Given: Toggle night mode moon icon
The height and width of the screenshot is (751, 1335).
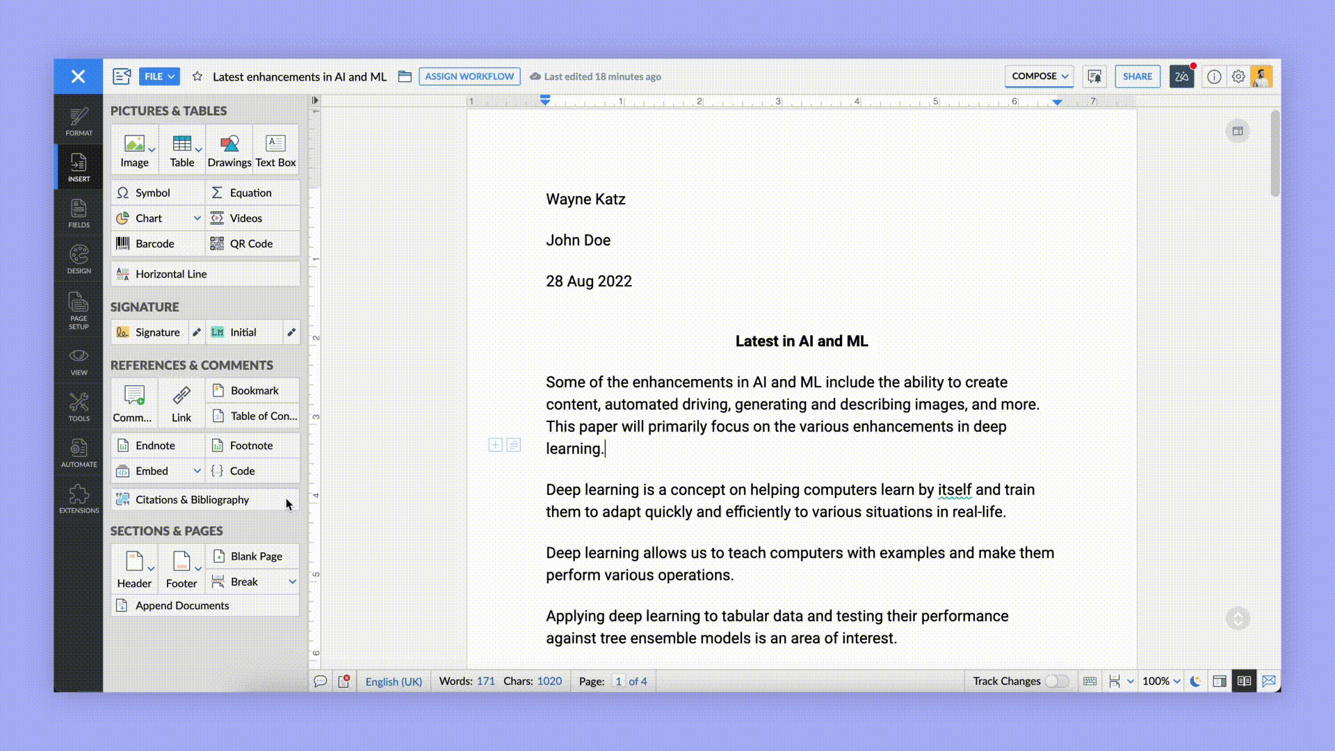Looking at the screenshot, I should pyautogui.click(x=1195, y=681).
